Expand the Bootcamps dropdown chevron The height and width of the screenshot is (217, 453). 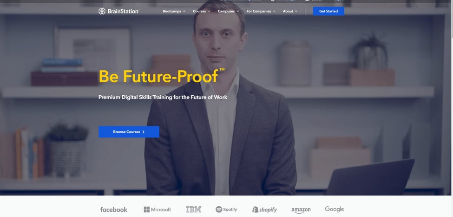[x=184, y=11]
